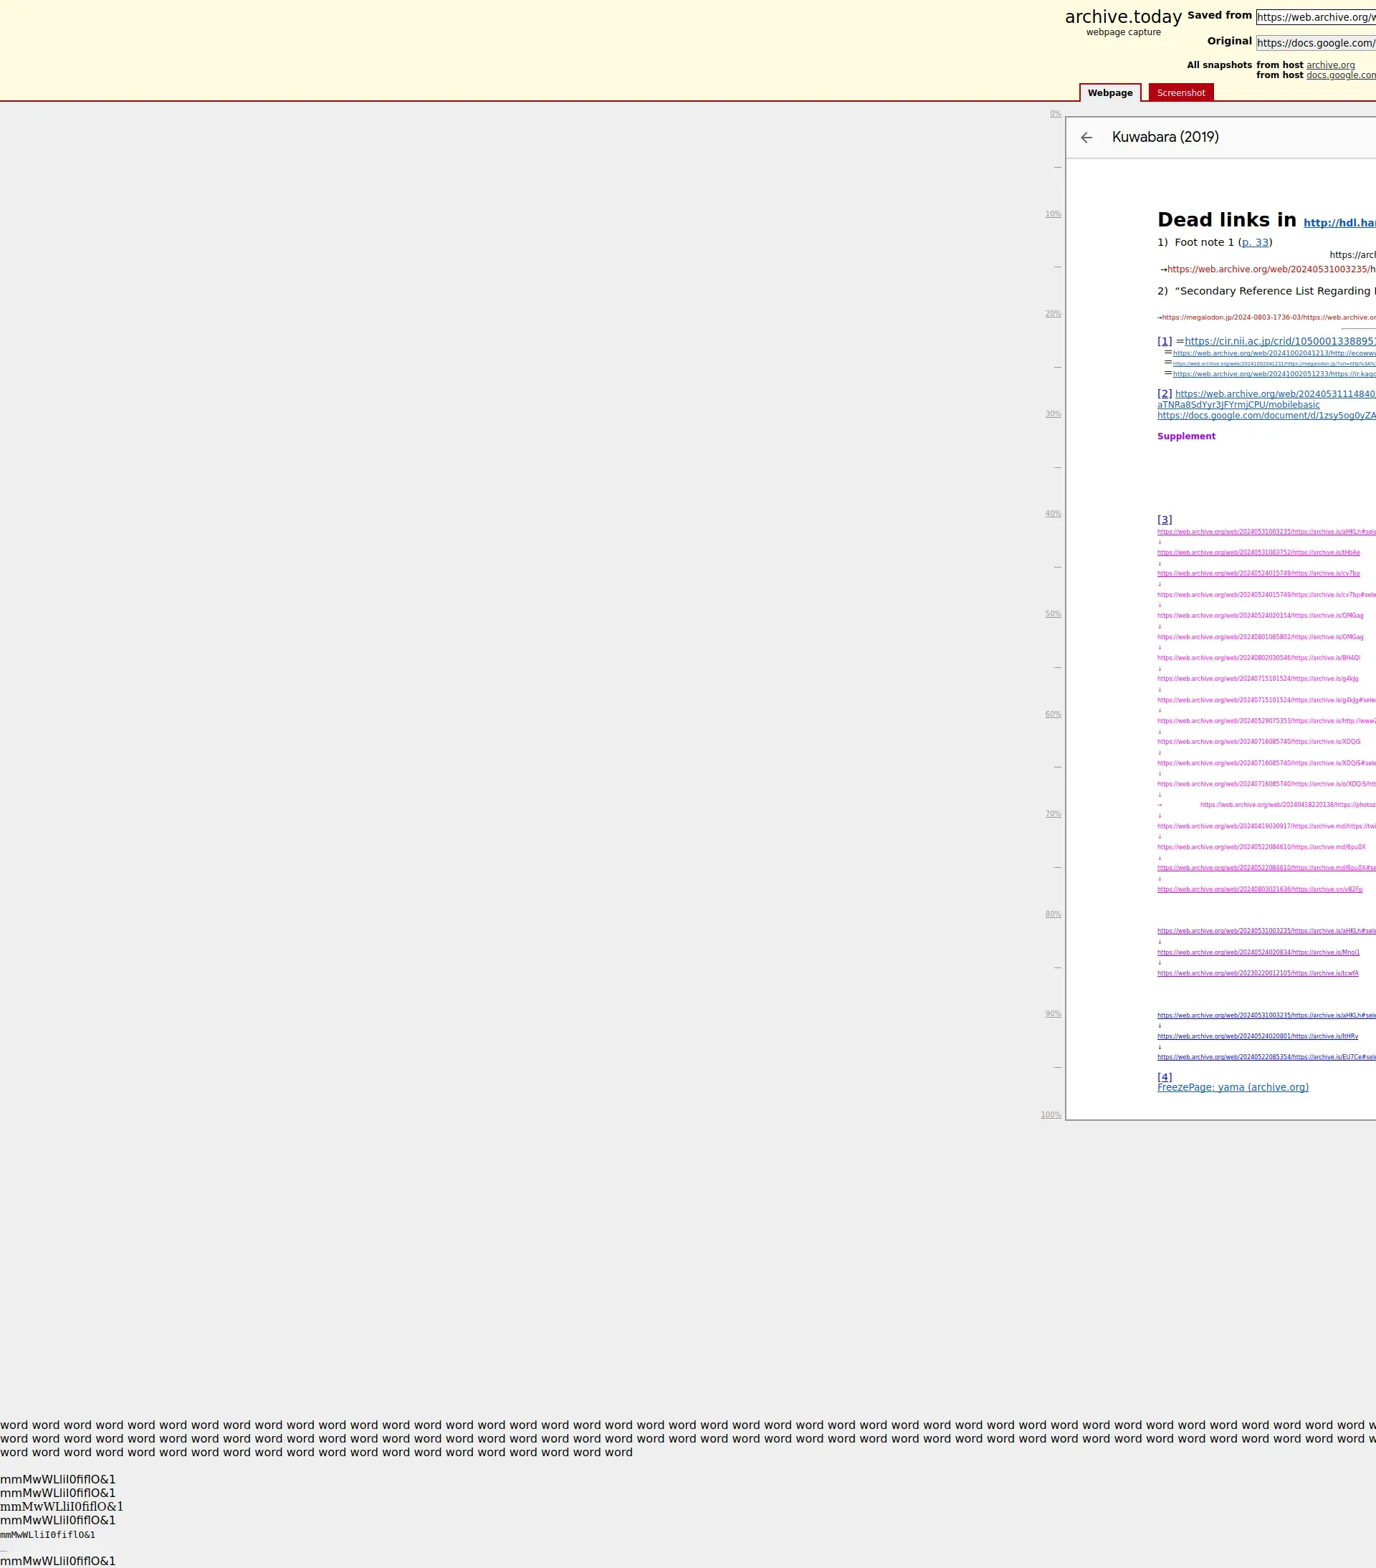Image resolution: width=1376 pixels, height=1568 pixels.
Task: Select the Webpage tab
Action: (1109, 93)
